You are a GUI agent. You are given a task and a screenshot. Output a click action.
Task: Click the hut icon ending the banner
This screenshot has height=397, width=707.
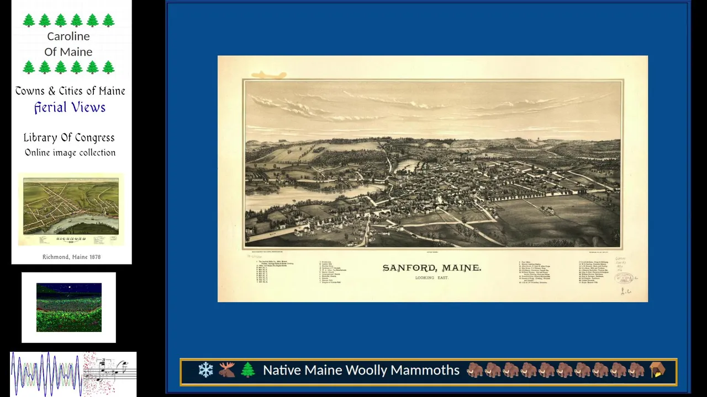click(x=657, y=370)
